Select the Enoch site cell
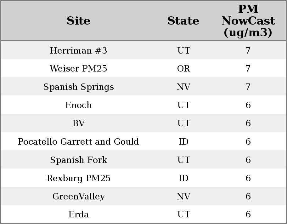Image resolution: width=287 pixels, height=224 pixels. [x=78, y=105]
